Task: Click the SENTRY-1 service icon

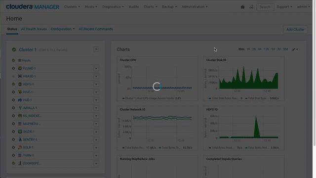Action: coord(20,139)
